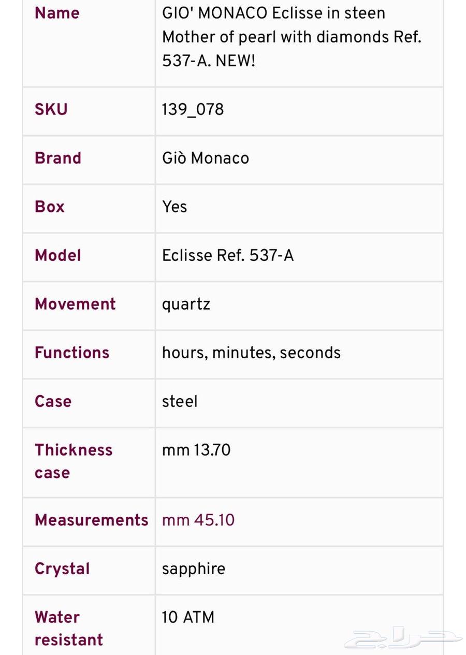Click the Box row label
The width and height of the screenshot is (466, 655).
pyautogui.click(x=50, y=207)
